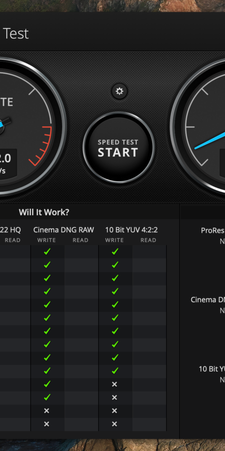Click the "Test" window title text
Image resolution: width=225 pixels, height=451 pixels.
tap(16, 34)
